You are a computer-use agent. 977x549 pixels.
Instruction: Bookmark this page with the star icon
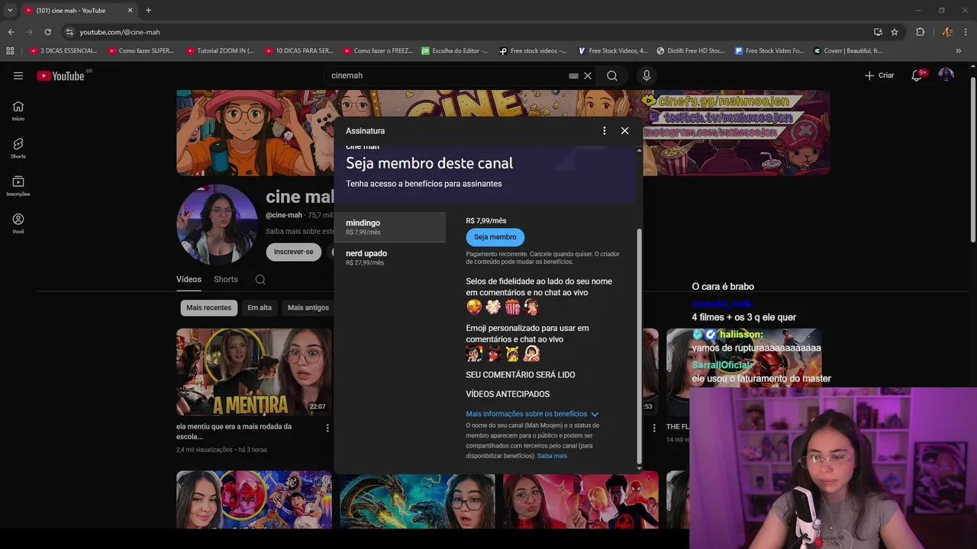coord(895,32)
